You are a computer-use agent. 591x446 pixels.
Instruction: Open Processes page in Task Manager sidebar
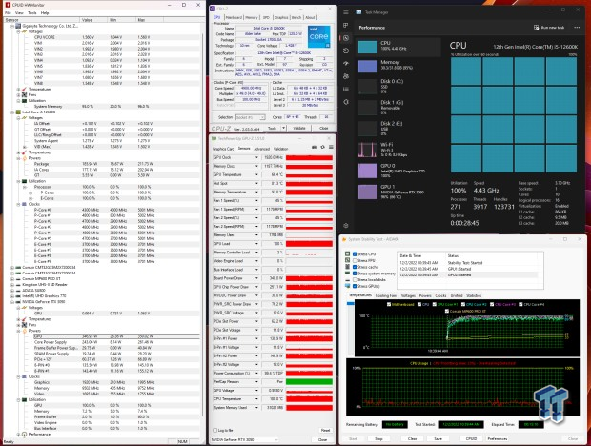click(346, 25)
